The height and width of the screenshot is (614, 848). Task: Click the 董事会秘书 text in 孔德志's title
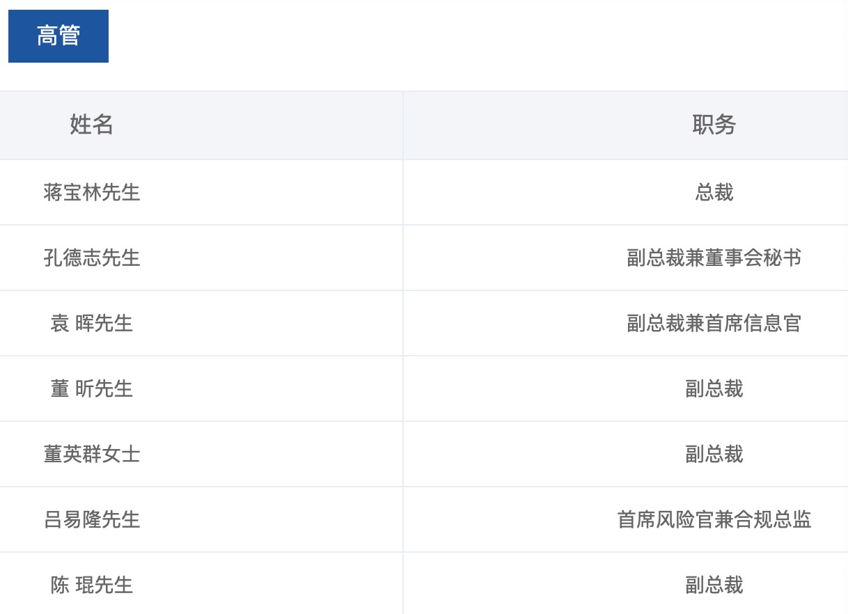click(x=753, y=258)
